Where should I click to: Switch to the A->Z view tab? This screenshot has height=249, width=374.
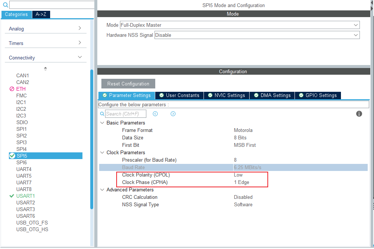[x=41, y=14]
